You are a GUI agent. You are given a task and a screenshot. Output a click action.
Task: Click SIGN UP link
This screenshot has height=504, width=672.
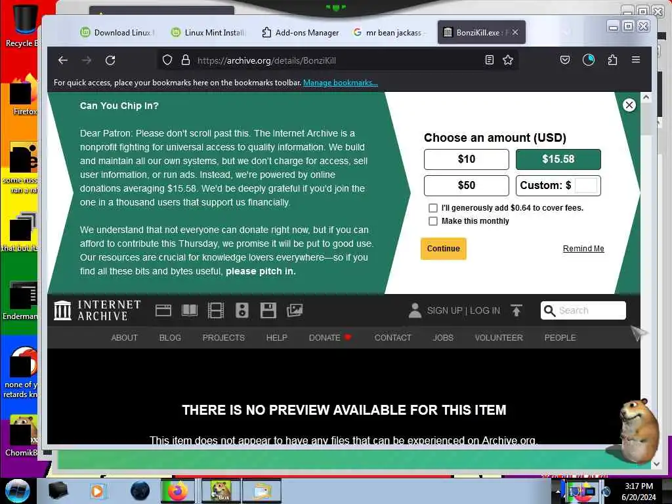(x=444, y=310)
